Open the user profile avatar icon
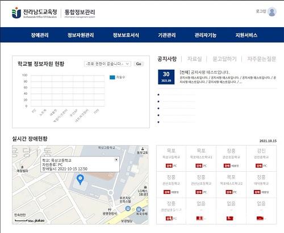The height and width of the screenshot is (233, 284). coord(272,12)
